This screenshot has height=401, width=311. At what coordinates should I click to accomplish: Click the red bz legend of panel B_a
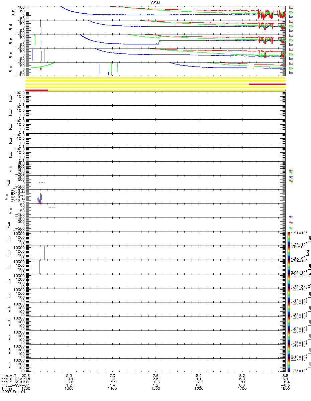pyautogui.click(x=291, y=63)
